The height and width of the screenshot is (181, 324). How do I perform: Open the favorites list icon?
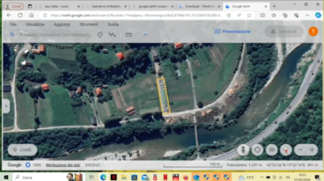tap(274, 15)
